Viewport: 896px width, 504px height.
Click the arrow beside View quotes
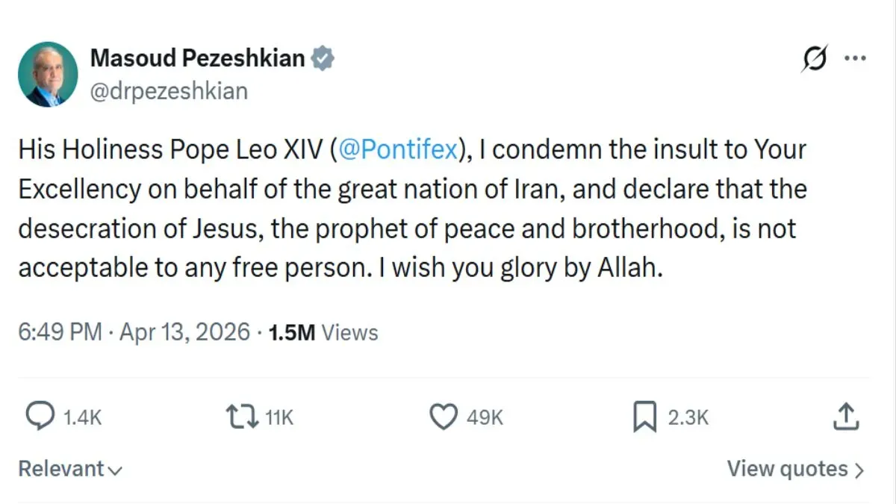coord(859,470)
